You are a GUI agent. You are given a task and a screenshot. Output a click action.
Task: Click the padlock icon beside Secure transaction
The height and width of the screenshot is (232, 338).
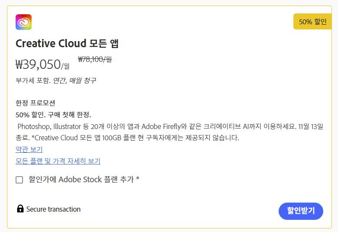point(20,209)
